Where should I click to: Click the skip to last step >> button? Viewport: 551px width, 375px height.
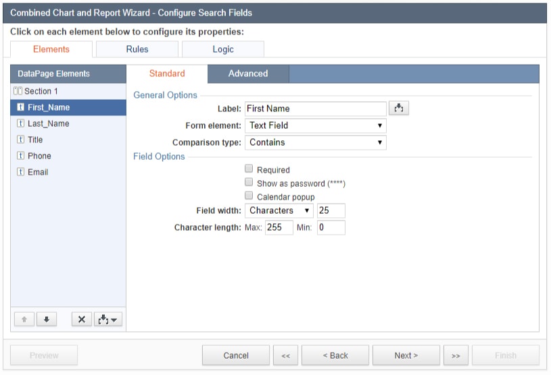[456, 355]
